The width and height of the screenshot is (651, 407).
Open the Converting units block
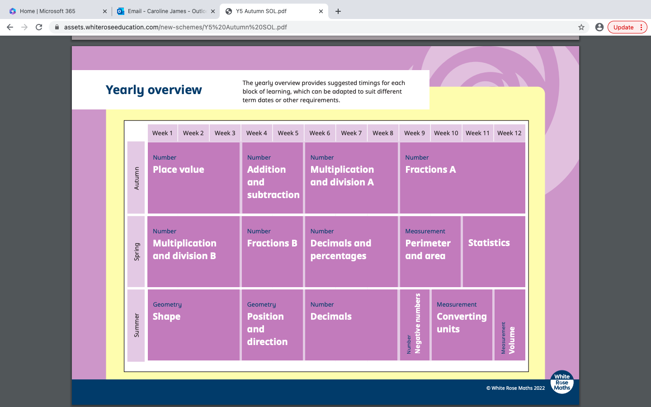(x=462, y=325)
